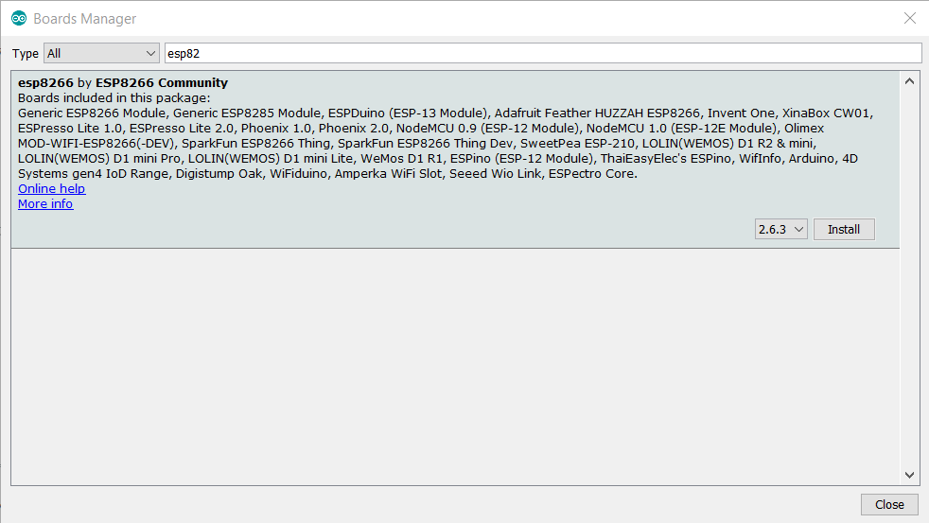Click the scroll up arrow of package list
This screenshot has width=929, height=523.
(x=909, y=81)
